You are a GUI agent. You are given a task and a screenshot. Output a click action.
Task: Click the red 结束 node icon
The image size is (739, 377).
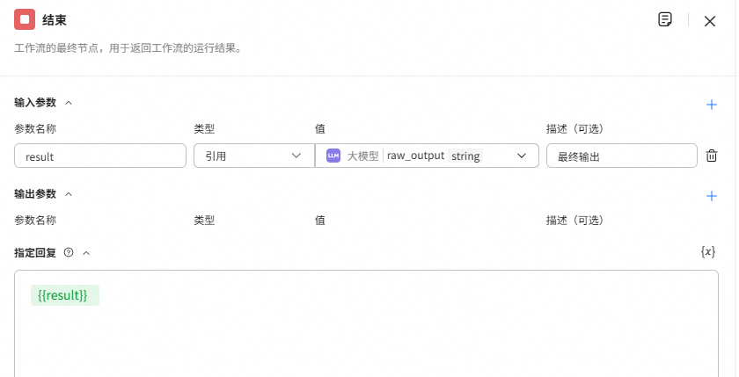[x=25, y=19]
